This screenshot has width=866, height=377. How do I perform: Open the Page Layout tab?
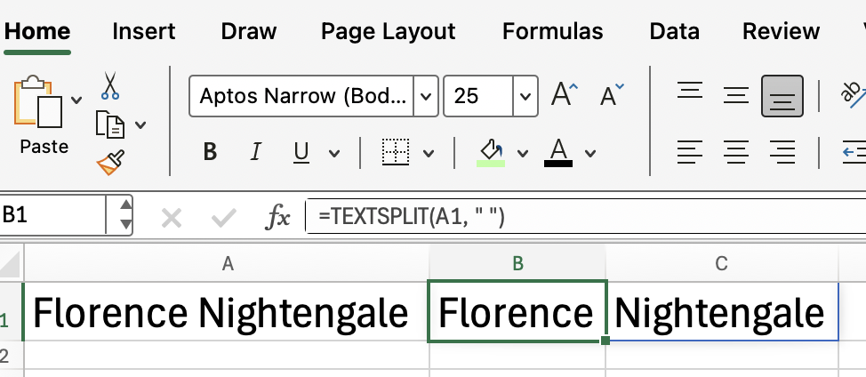point(389,31)
